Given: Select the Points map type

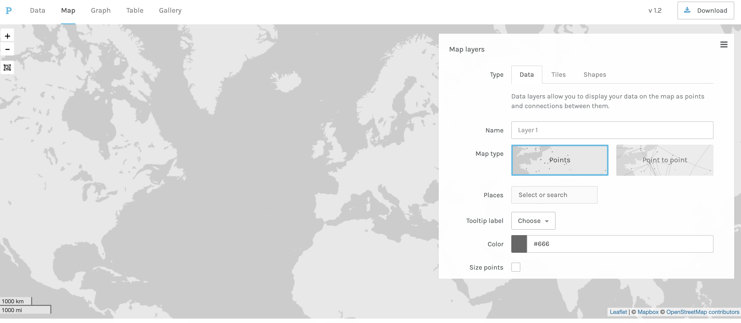Looking at the screenshot, I should [560, 160].
